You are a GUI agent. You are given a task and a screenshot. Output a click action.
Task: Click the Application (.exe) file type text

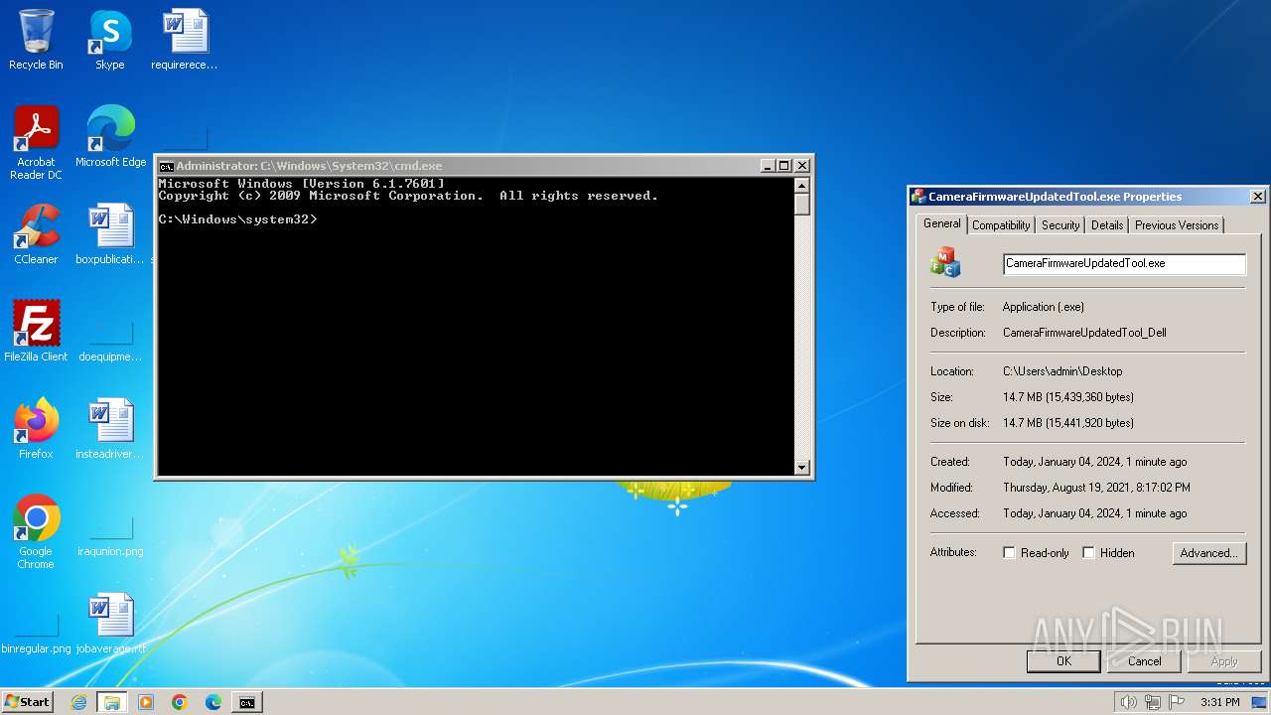click(1044, 307)
